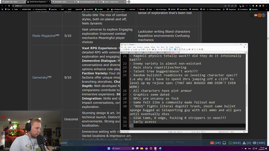This screenshot has height=151, width=269.
Task: Open the Twitter bookmark in bookmarks bar
Action: click(15, 9)
